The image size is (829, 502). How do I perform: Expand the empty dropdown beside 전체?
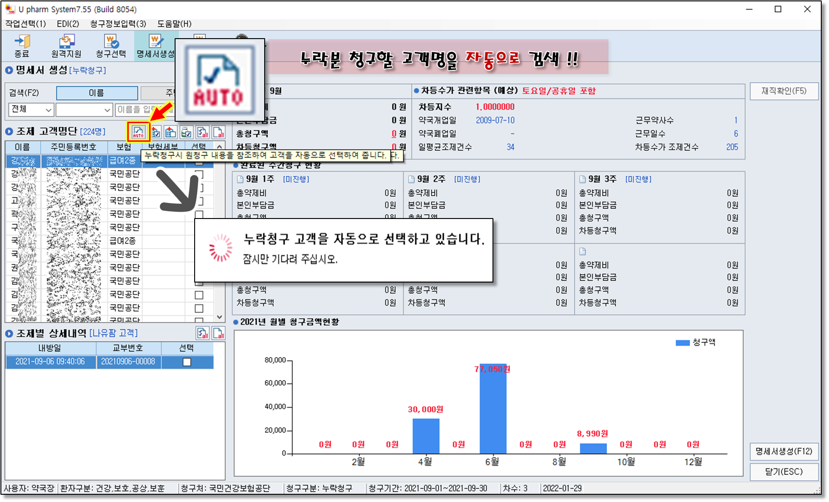[x=84, y=109]
